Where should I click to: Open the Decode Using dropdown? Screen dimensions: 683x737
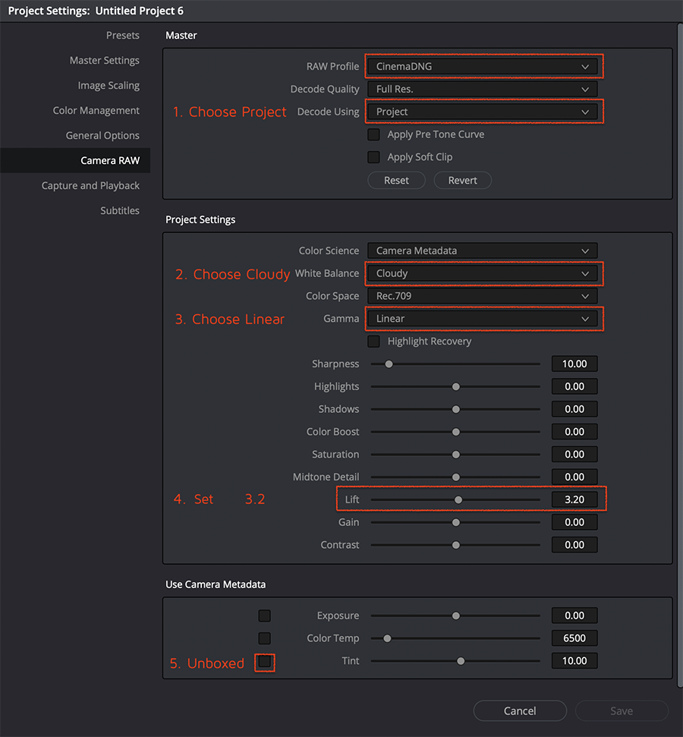pos(482,112)
